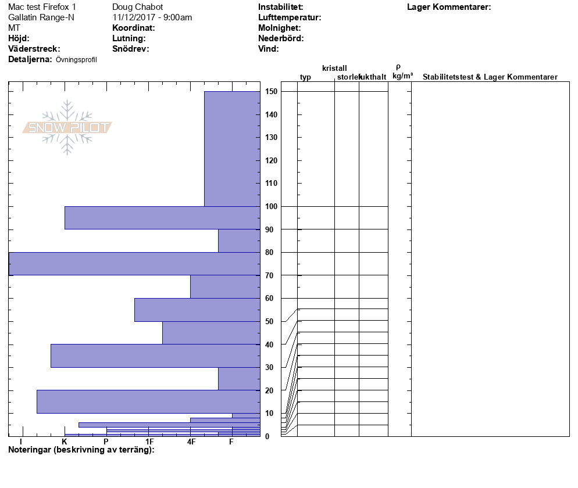Click the Snow Pilot snowflake logo
Viewport: 578px width, 488px height.
tap(67, 127)
